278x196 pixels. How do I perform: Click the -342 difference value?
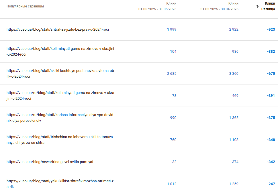coord(271,162)
